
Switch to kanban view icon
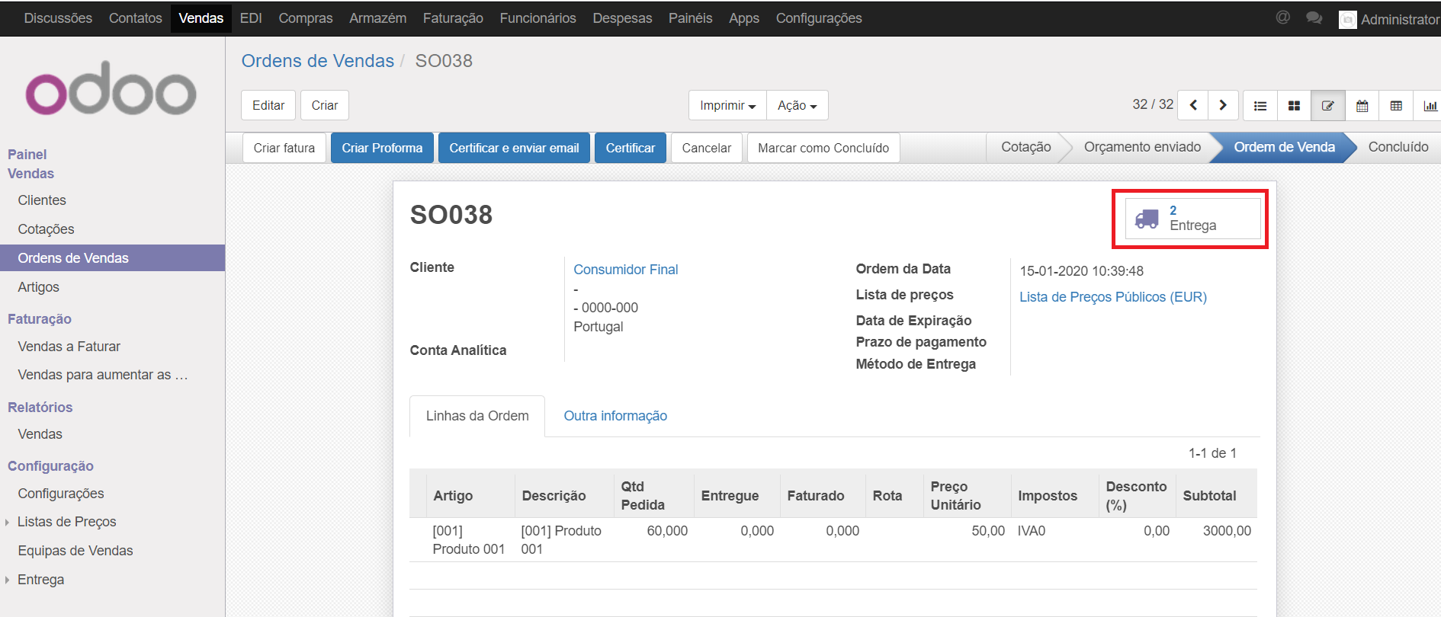click(1294, 106)
